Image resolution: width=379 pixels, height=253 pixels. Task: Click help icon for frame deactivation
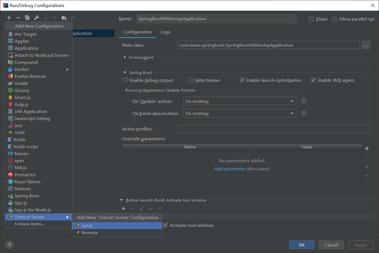point(304,113)
